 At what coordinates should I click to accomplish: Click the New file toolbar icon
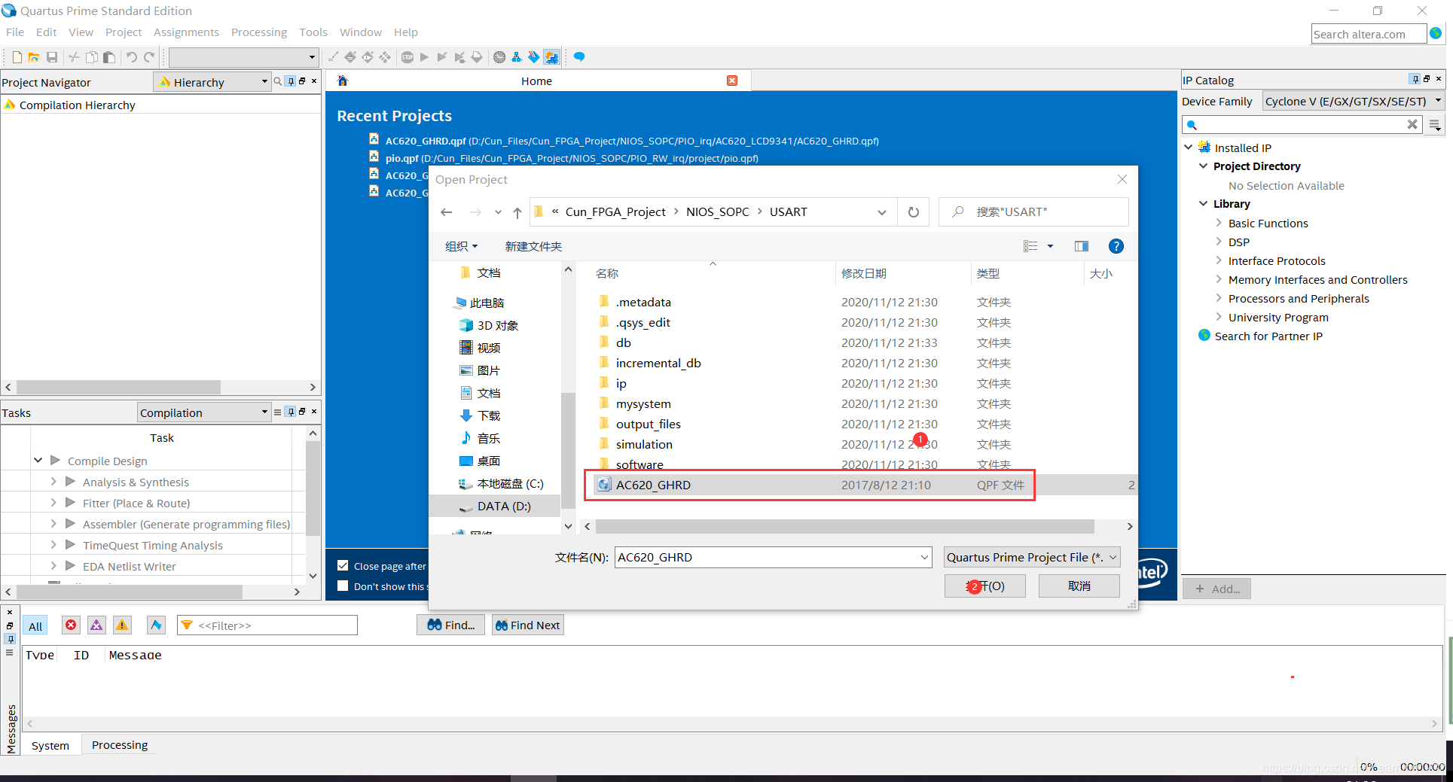17,57
